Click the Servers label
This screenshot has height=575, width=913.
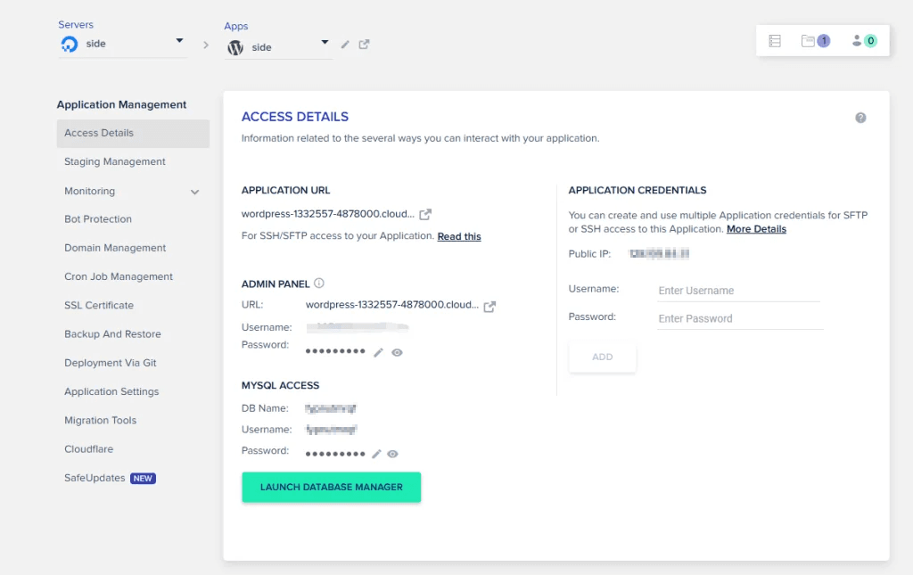coord(76,24)
